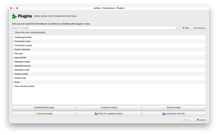218x135 pixels.
Task: Expand the Metadata source category
Action: pyautogui.click(x=13, y=66)
